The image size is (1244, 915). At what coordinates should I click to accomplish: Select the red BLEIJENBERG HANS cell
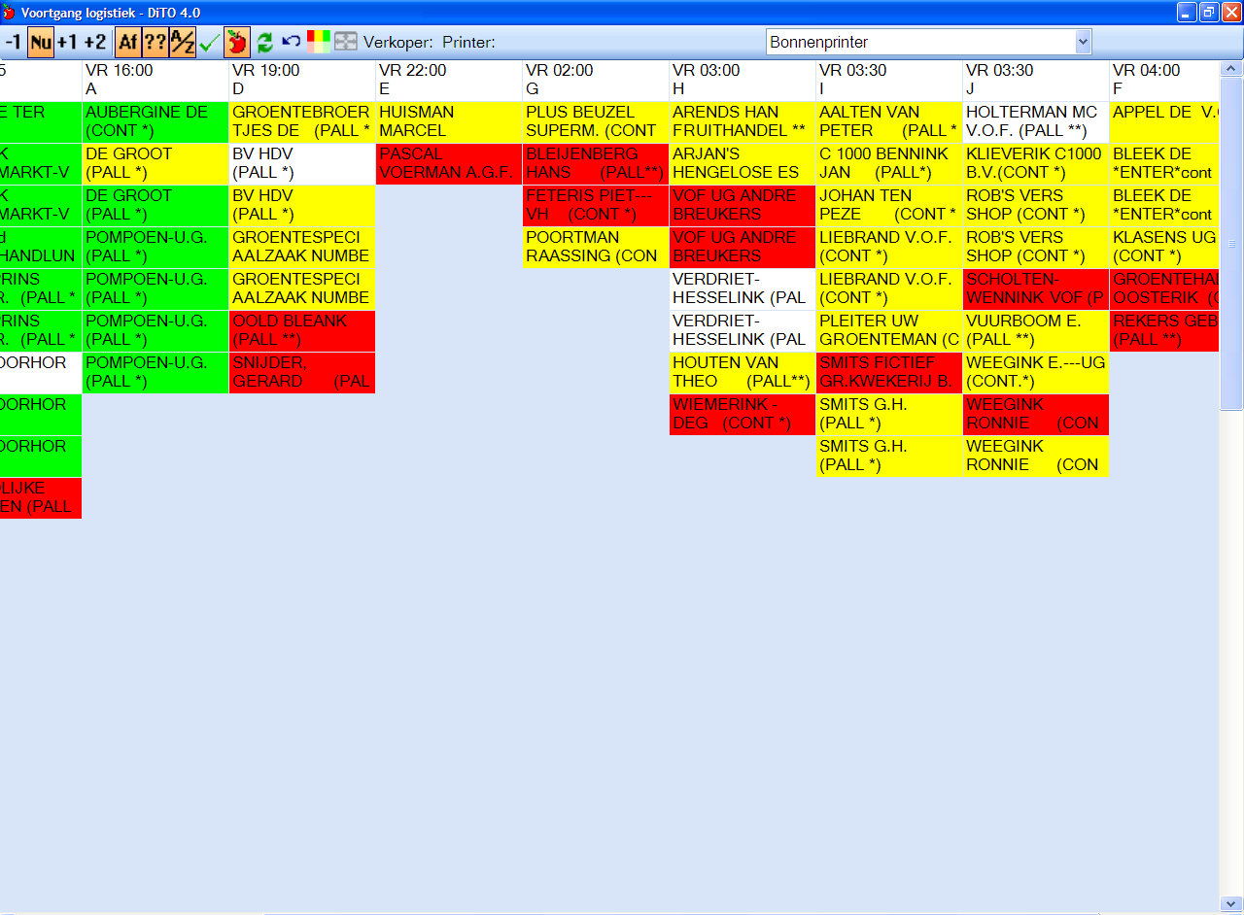coord(596,163)
